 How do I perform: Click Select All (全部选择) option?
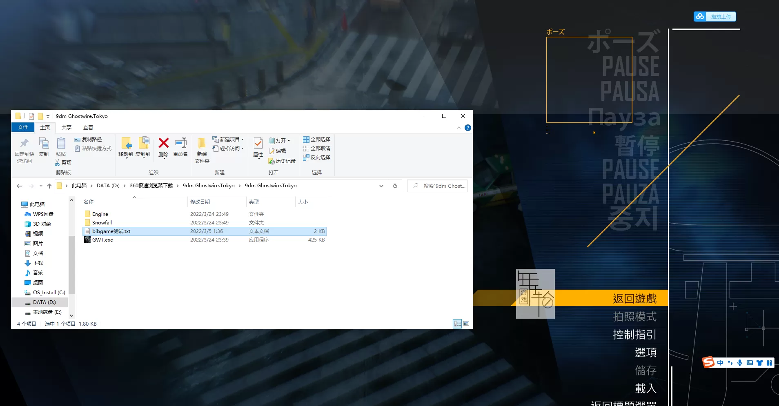point(317,140)
